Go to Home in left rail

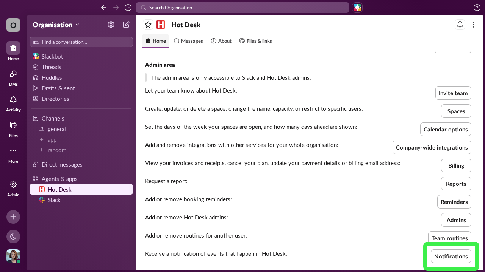[13, 51]
